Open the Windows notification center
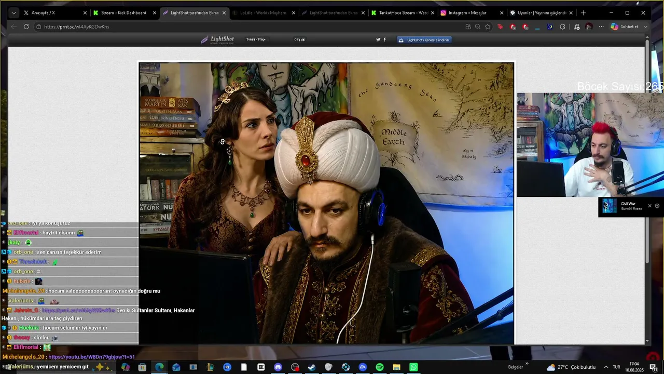664x374 pixels. click(x=653, y=367)
